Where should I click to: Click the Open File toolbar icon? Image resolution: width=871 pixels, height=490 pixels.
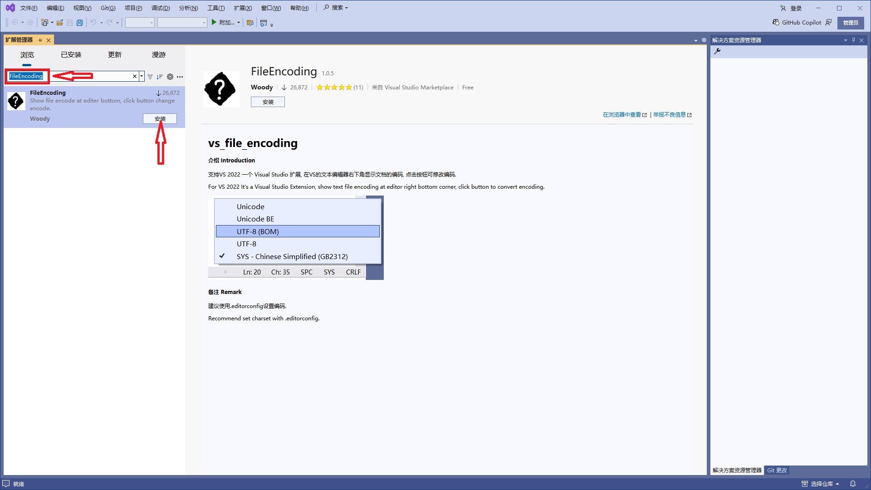point(60,22)
